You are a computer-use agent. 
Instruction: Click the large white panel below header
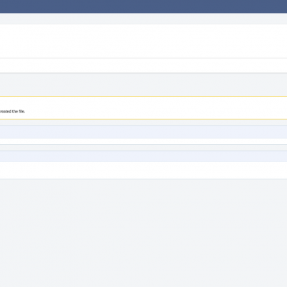click(143, 41)
